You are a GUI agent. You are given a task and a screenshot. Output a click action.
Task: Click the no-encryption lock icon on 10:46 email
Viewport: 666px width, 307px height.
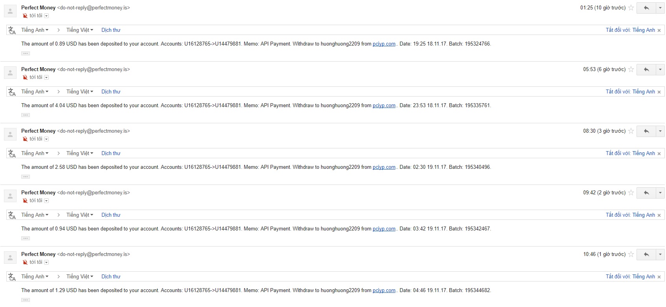point(25,262)
